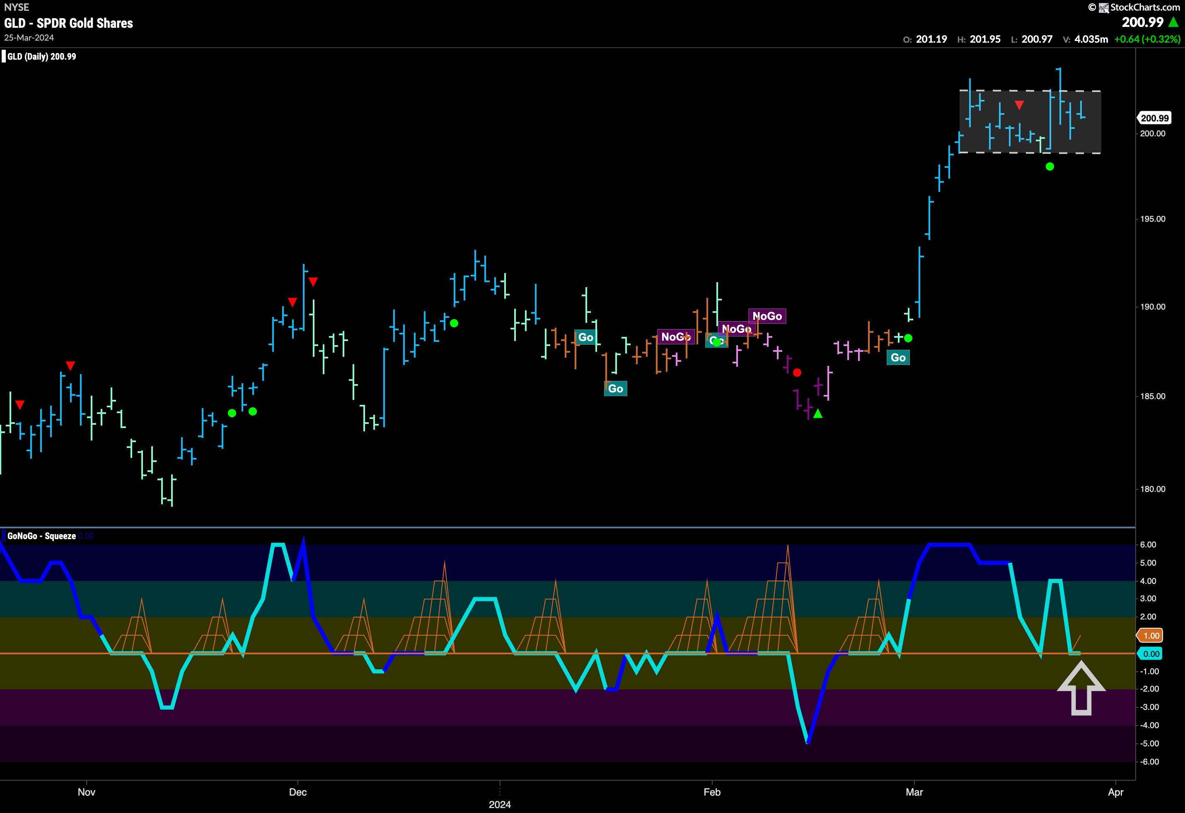1185x813 pixels.
Task: Click the GLD - SPDR Gold Shares title
Action: (x=68, y=23)
